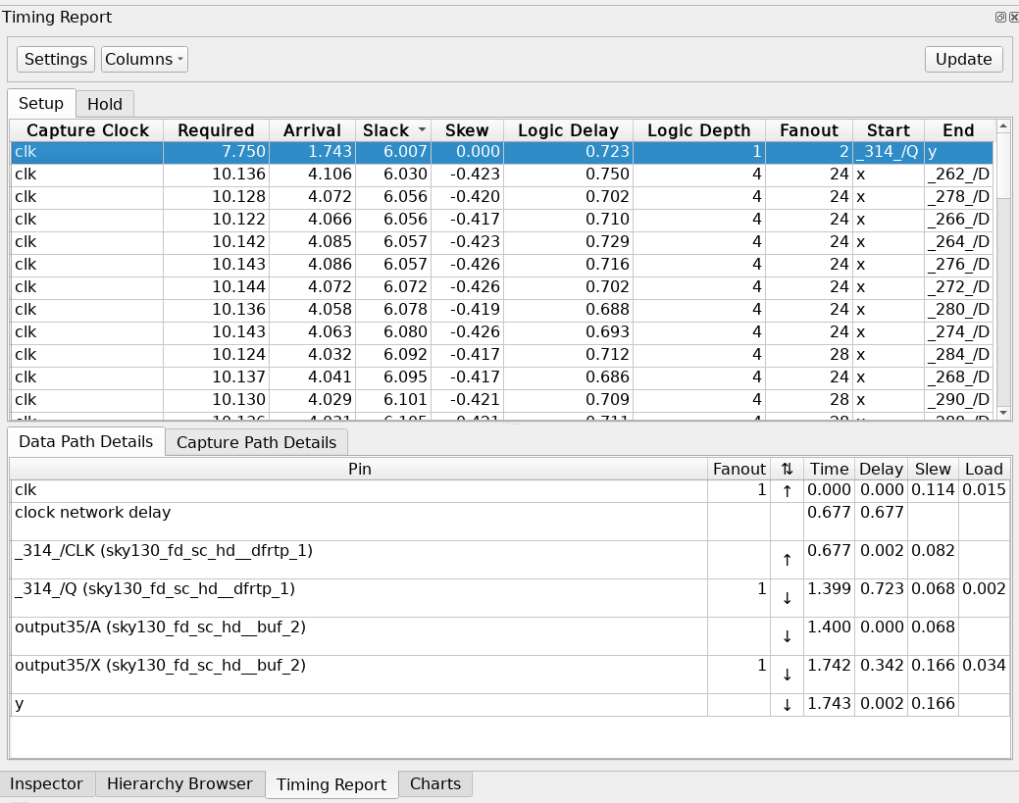The image size is (1019, 803).
Task: Sort by End column header
Action: pyautogui.click(x=958, y=130)
